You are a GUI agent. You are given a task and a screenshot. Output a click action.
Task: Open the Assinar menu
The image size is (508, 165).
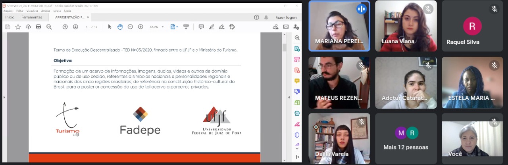point(46,11)
